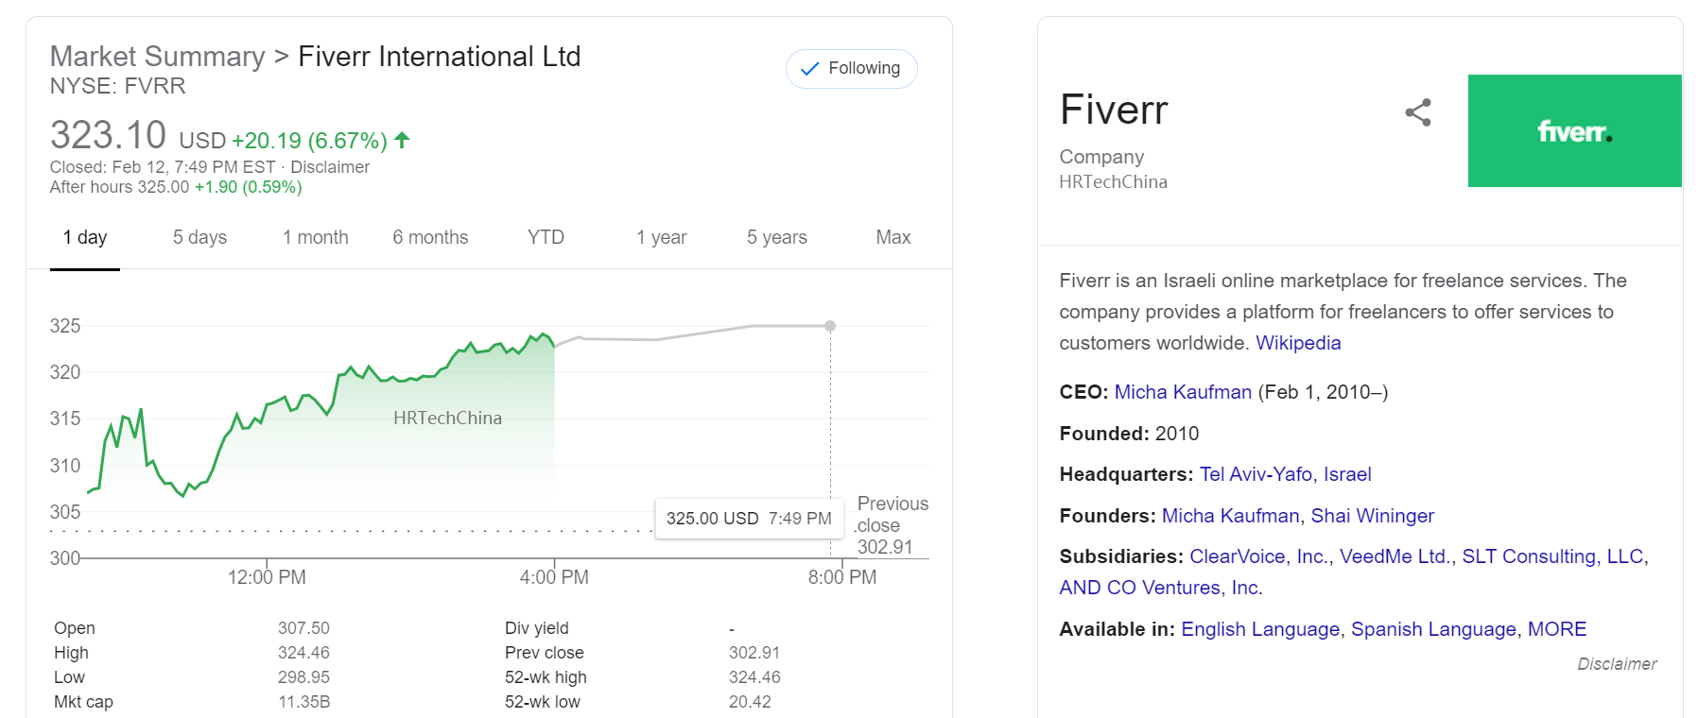Open the Wikipedia link in description

[1297, 343]
